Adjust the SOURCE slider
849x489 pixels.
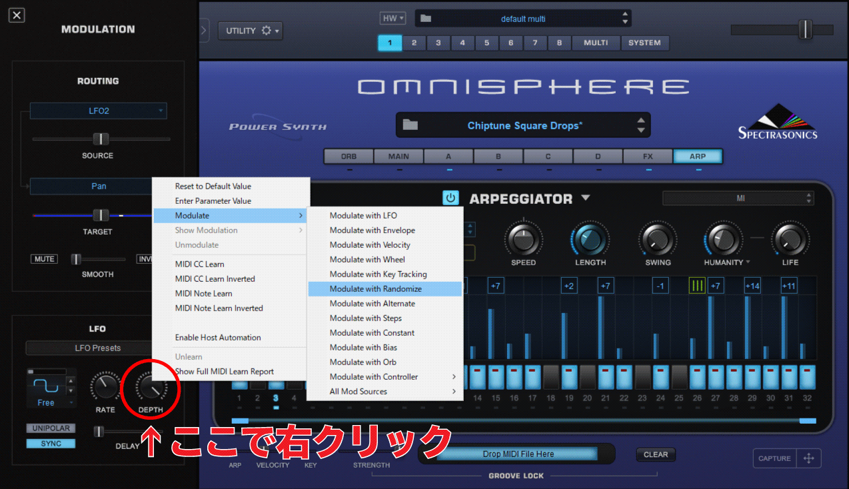101,139
